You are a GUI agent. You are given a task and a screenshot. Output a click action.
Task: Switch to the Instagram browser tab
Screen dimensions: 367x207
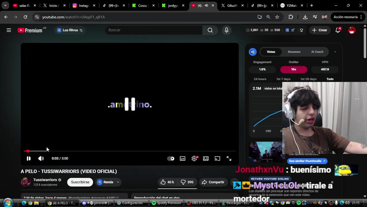click(x=83, y=5)
